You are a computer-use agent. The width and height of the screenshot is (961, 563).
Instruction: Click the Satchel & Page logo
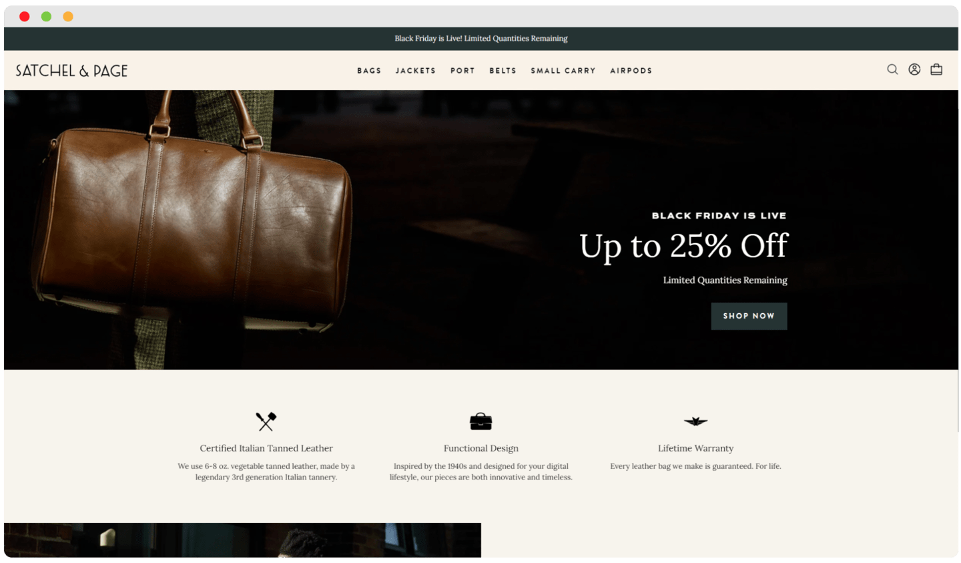coord(71,71)
